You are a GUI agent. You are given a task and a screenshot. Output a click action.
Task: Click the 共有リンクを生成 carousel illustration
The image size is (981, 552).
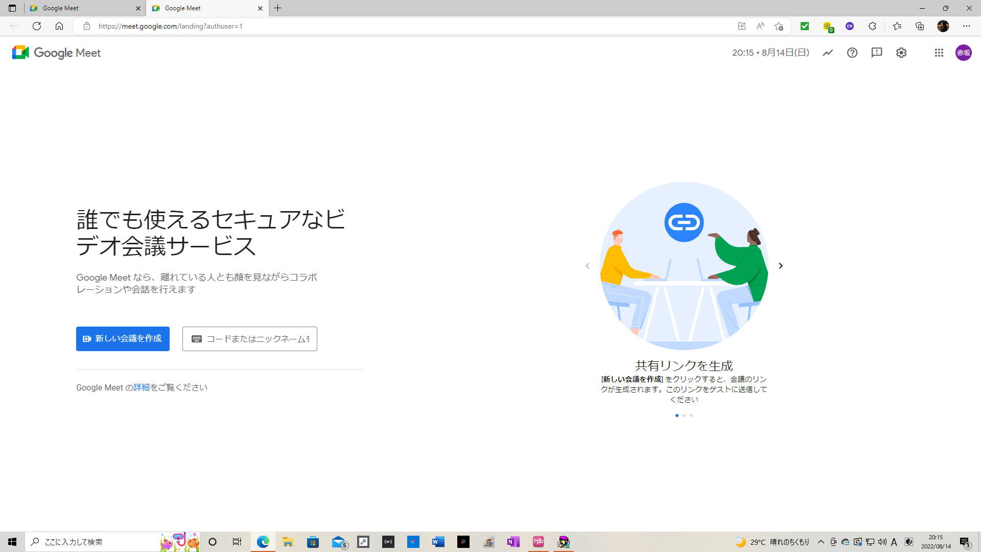(684, 266)
